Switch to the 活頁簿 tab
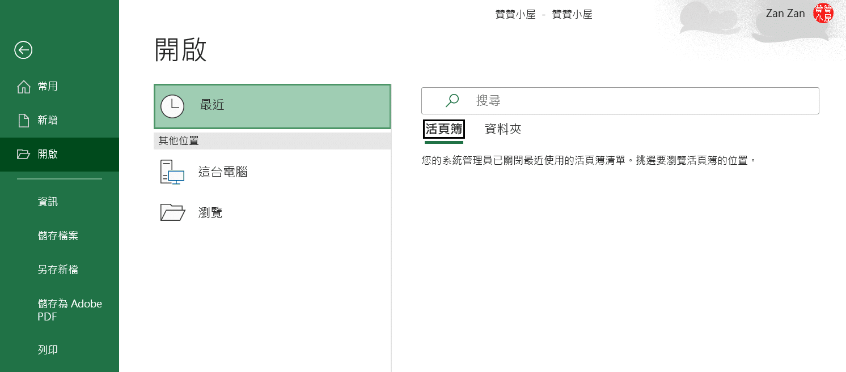 point(444,129)
